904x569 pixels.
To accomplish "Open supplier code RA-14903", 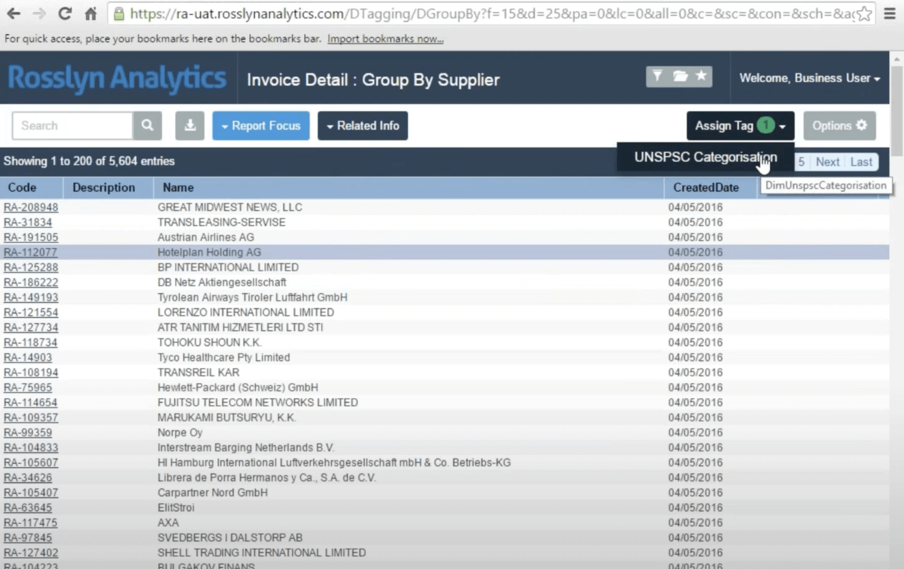I will 27,358.
